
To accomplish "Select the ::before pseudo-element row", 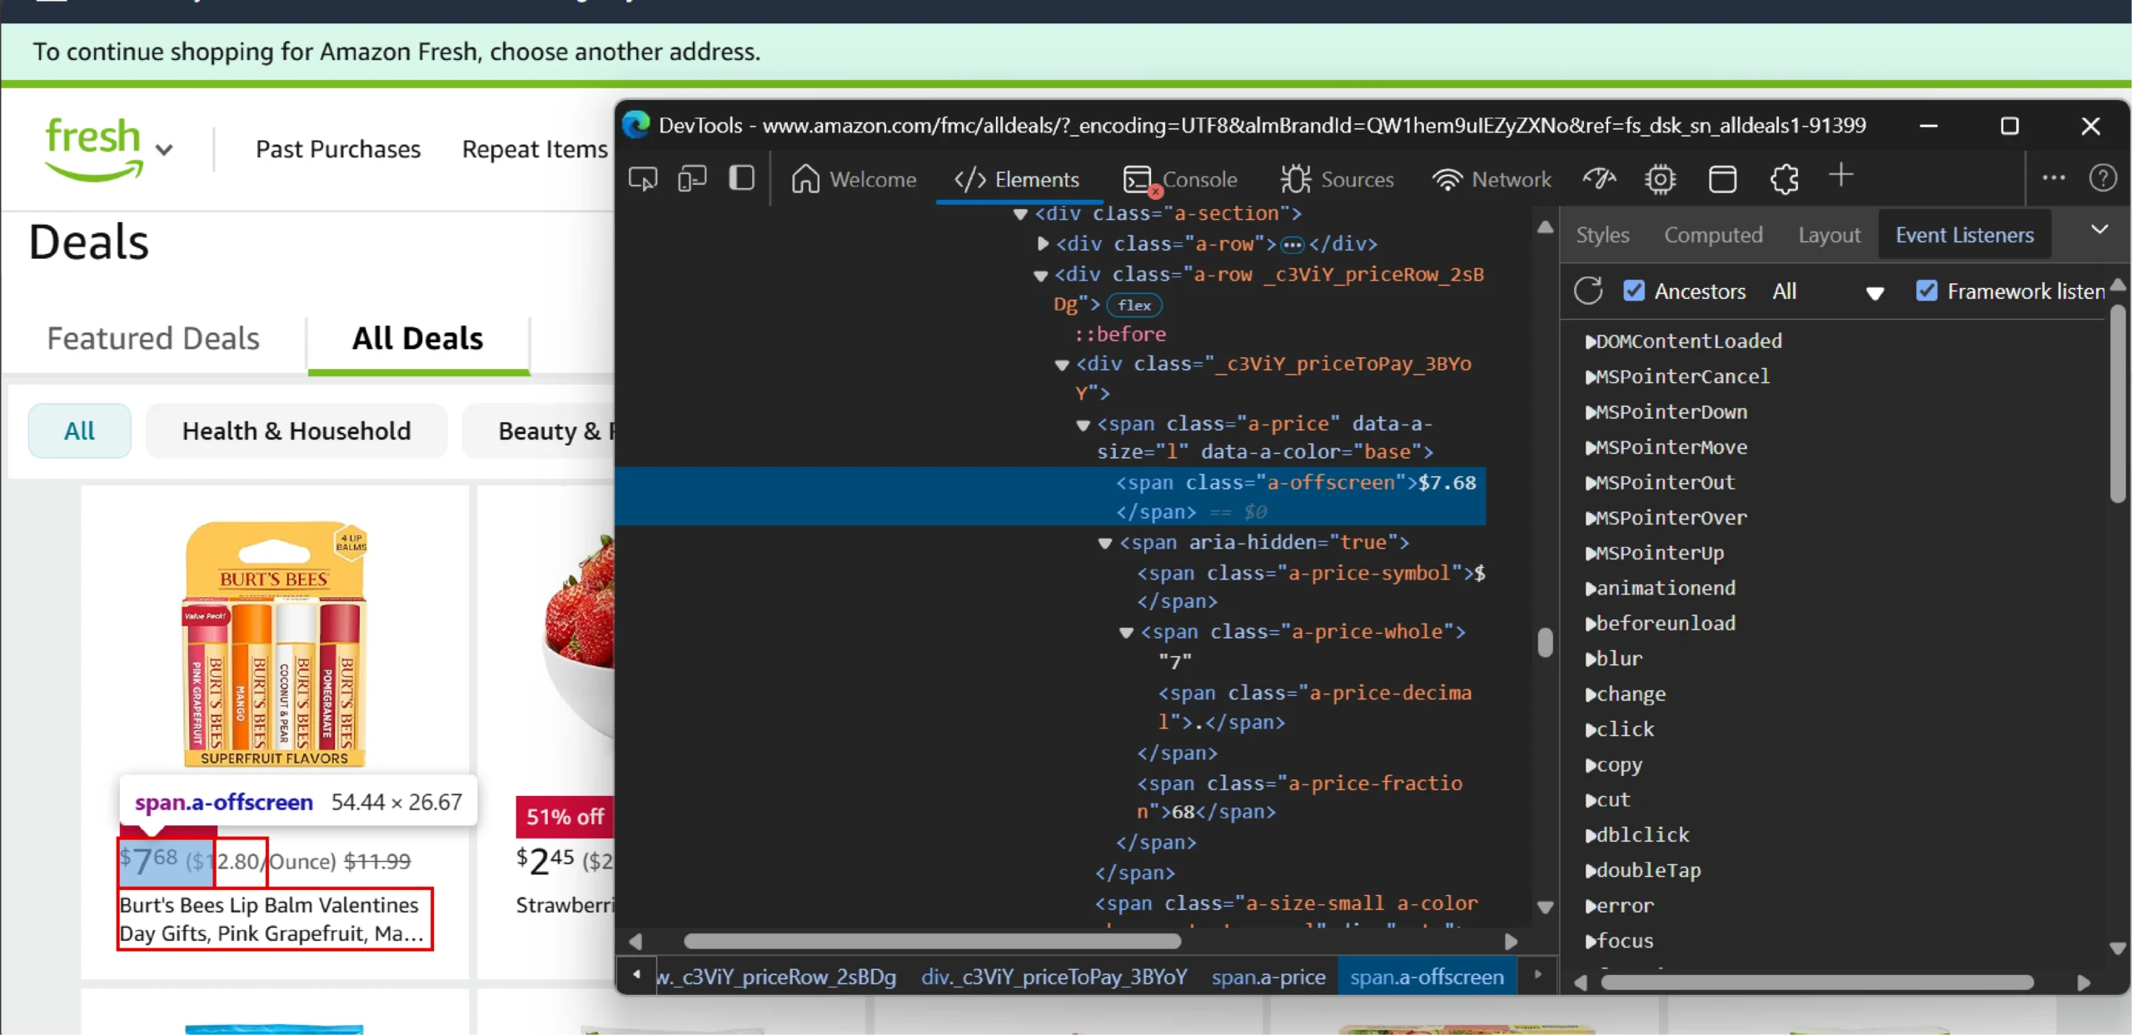I will pos(1120,334).
